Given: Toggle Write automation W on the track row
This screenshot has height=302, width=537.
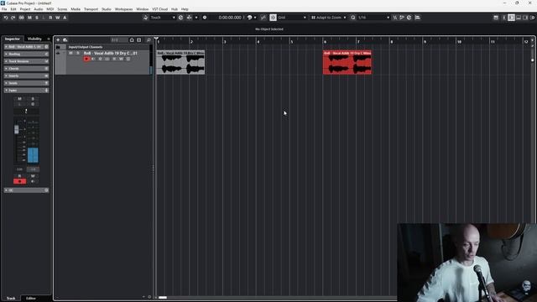Looking at the screenshot, I should 121,59.
